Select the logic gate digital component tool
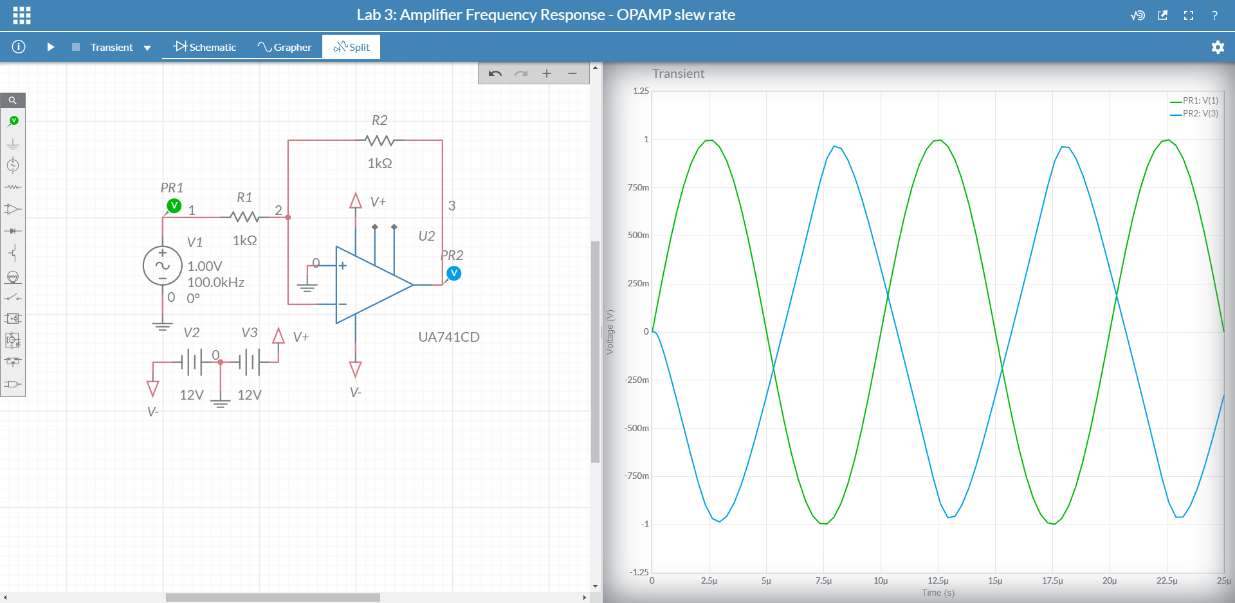The image size is (1235, 603). tap(13, 384)
